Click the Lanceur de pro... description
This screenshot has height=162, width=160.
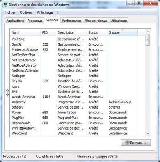click(71, 123)
